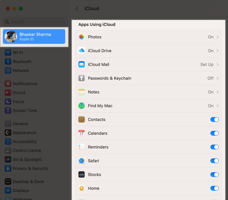Click the Find My Mac icon
Screen dimensions: 228x200
pos(82,106)
